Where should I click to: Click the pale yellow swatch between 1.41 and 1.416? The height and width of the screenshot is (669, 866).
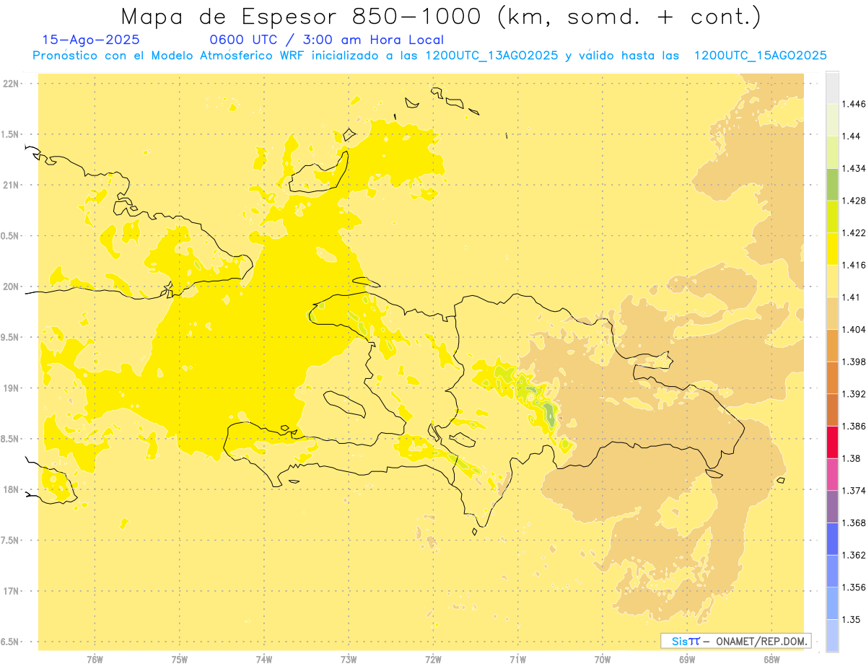833,281
